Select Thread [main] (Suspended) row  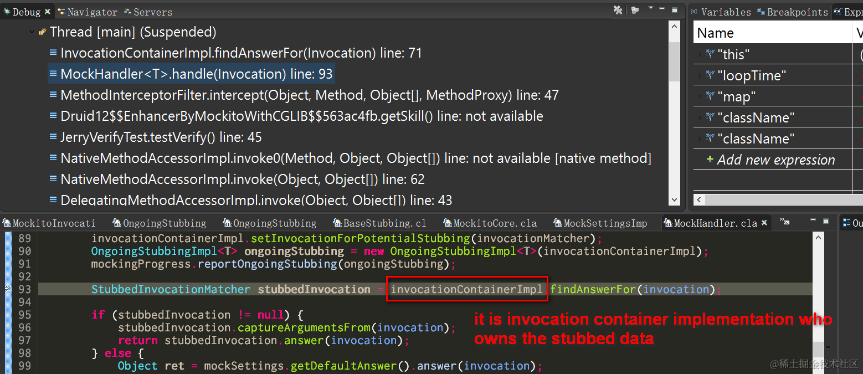click(x=133, y=32)
